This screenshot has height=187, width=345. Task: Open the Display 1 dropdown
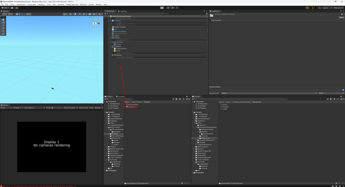point(18,108)
